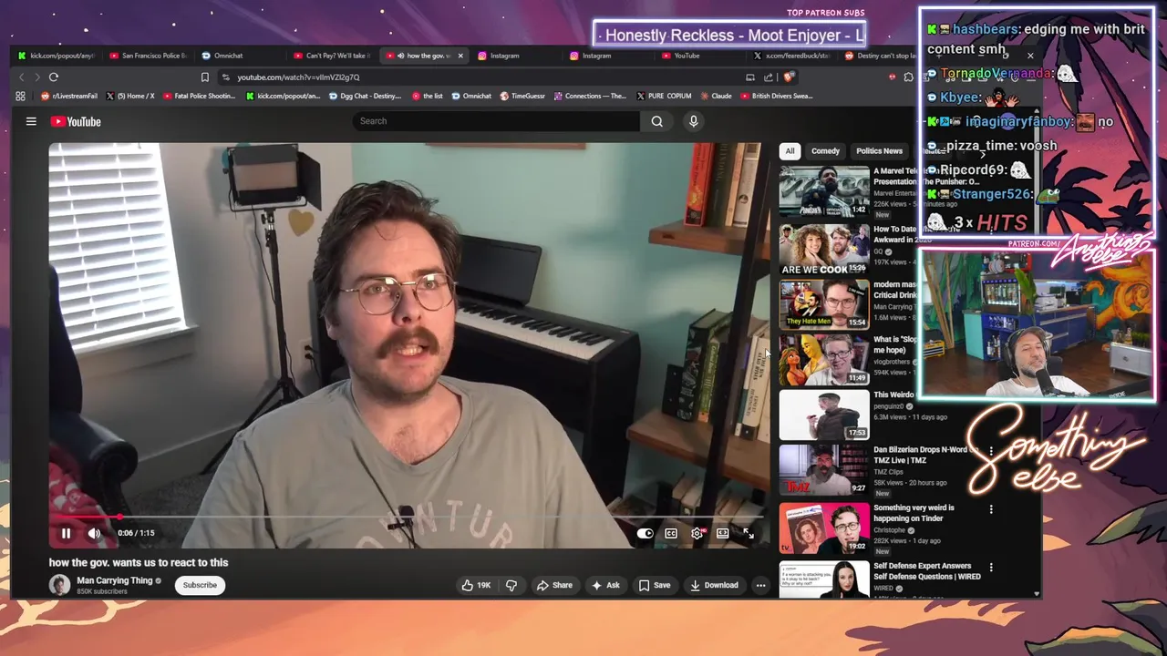Go forward in browser history
This screenshot has height=656, width=1167.
(x=37, y=77)
